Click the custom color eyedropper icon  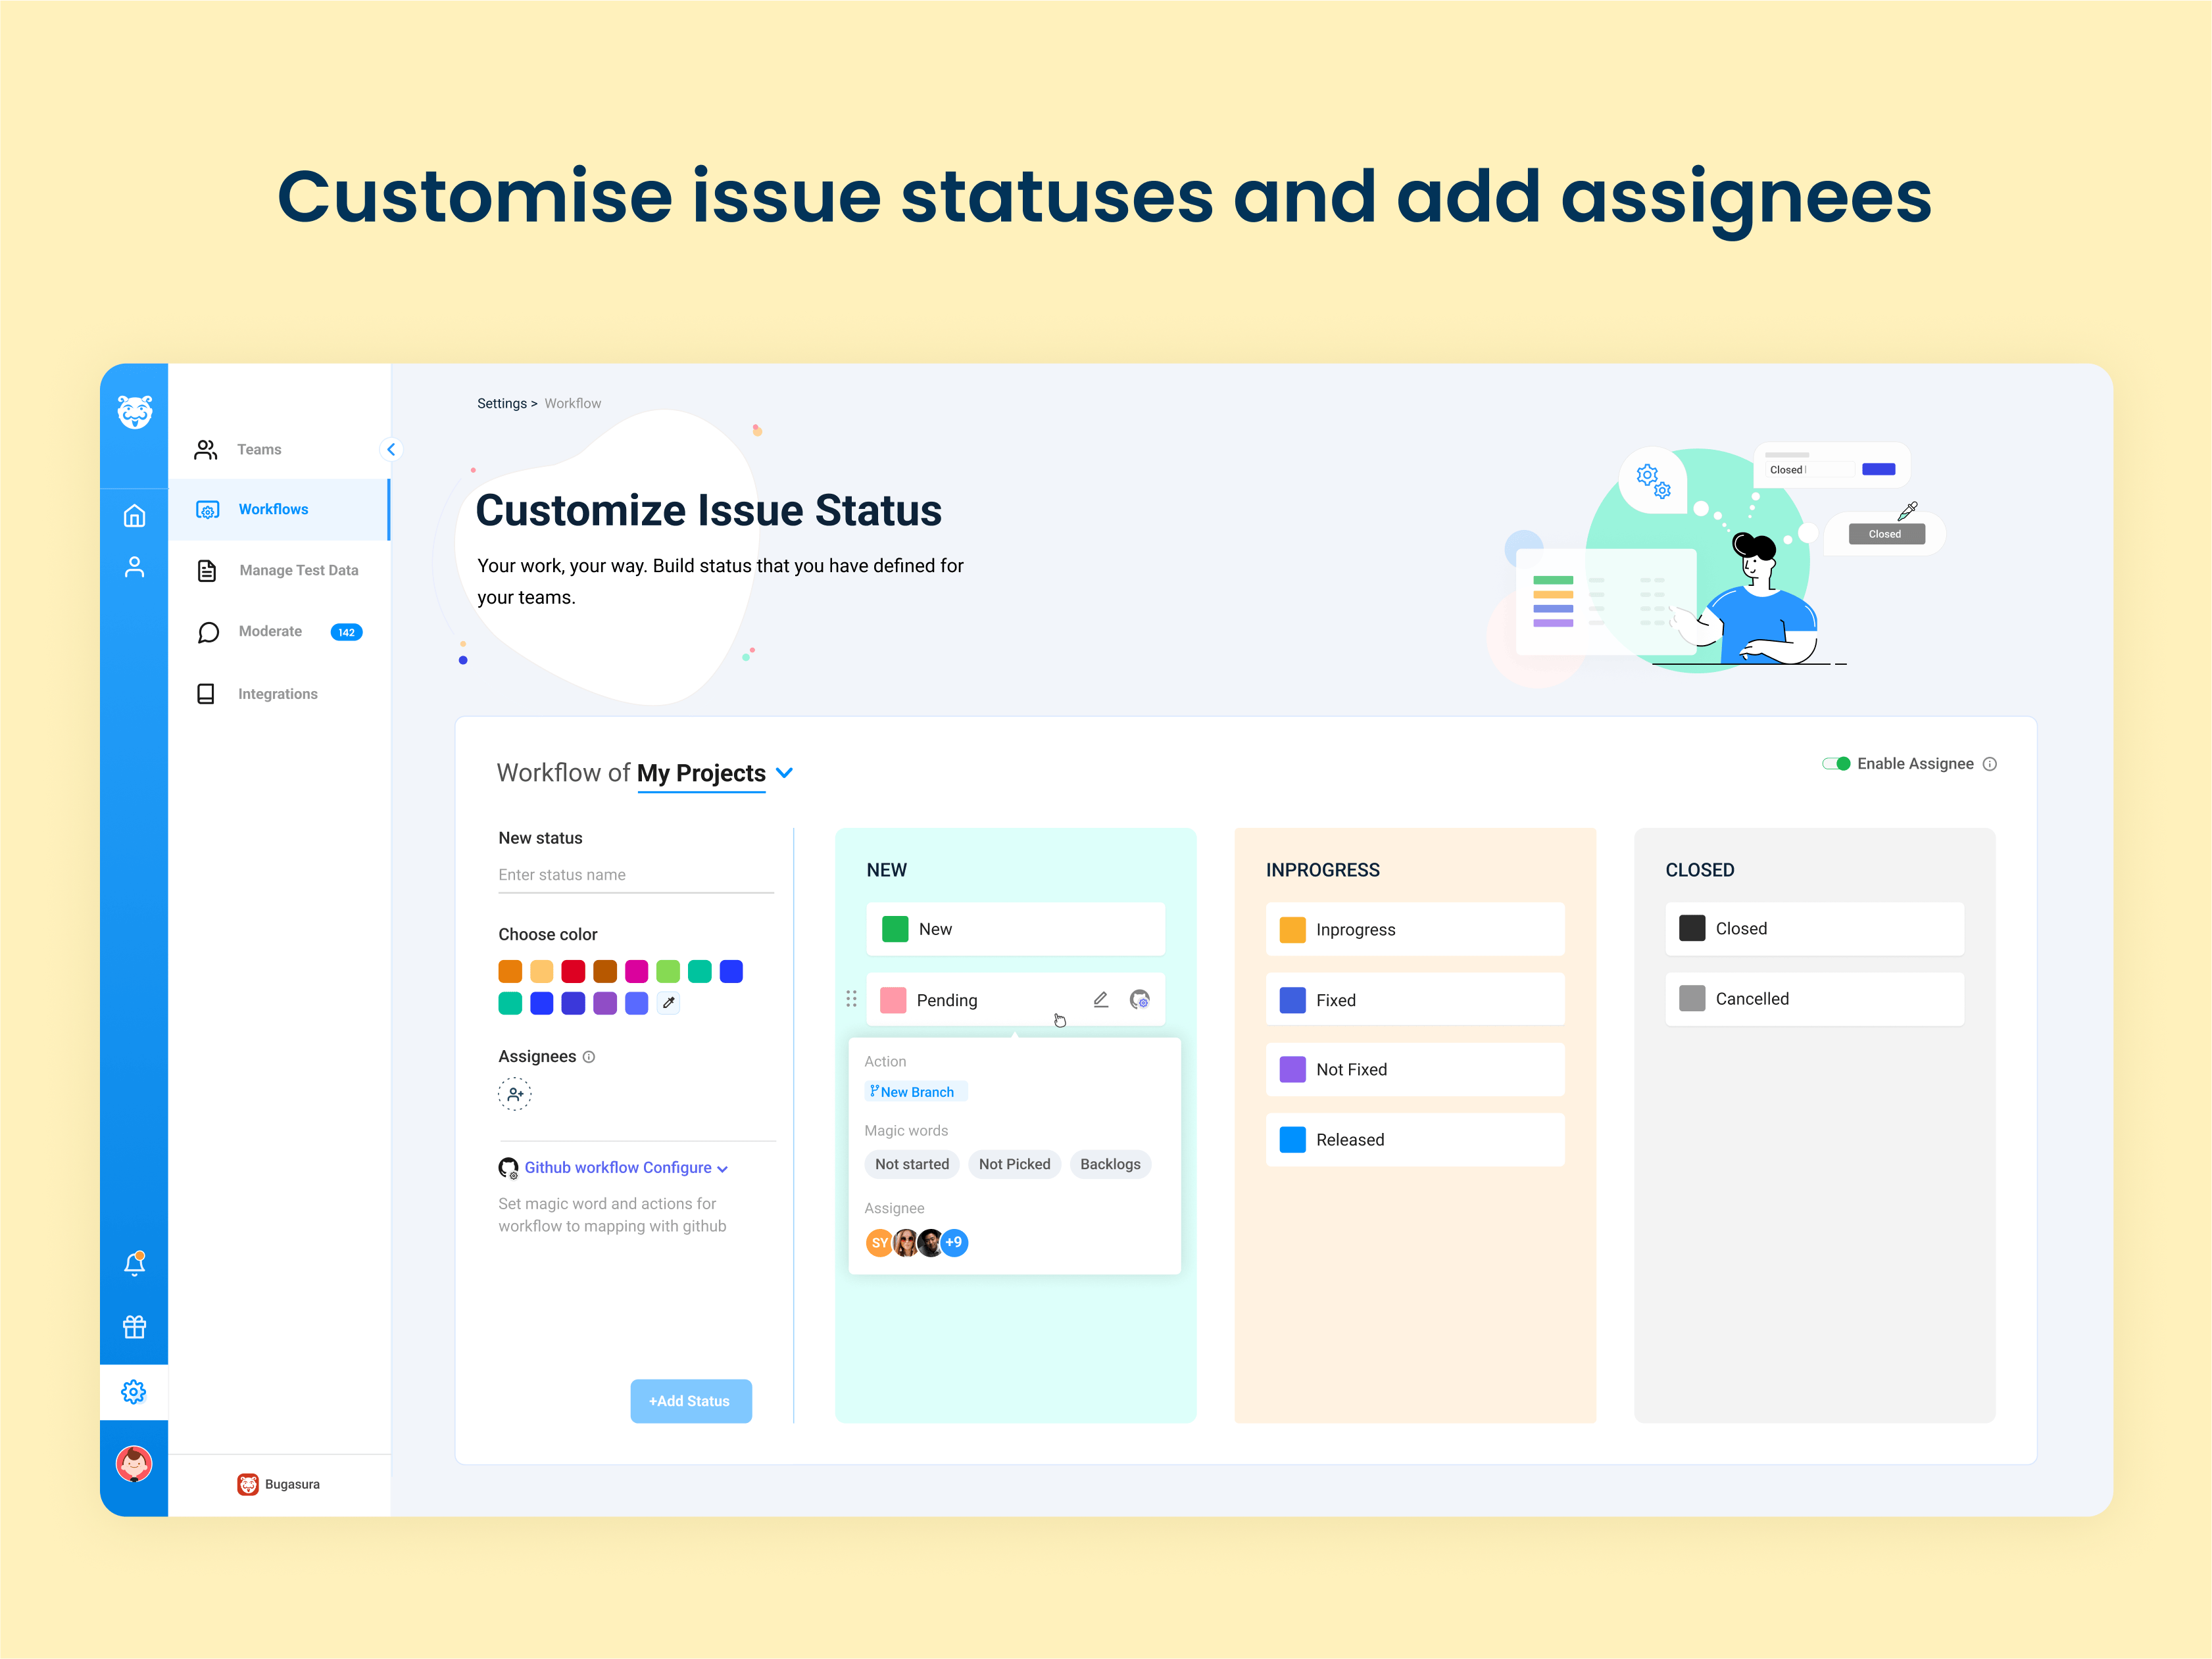pos(668,1002)
